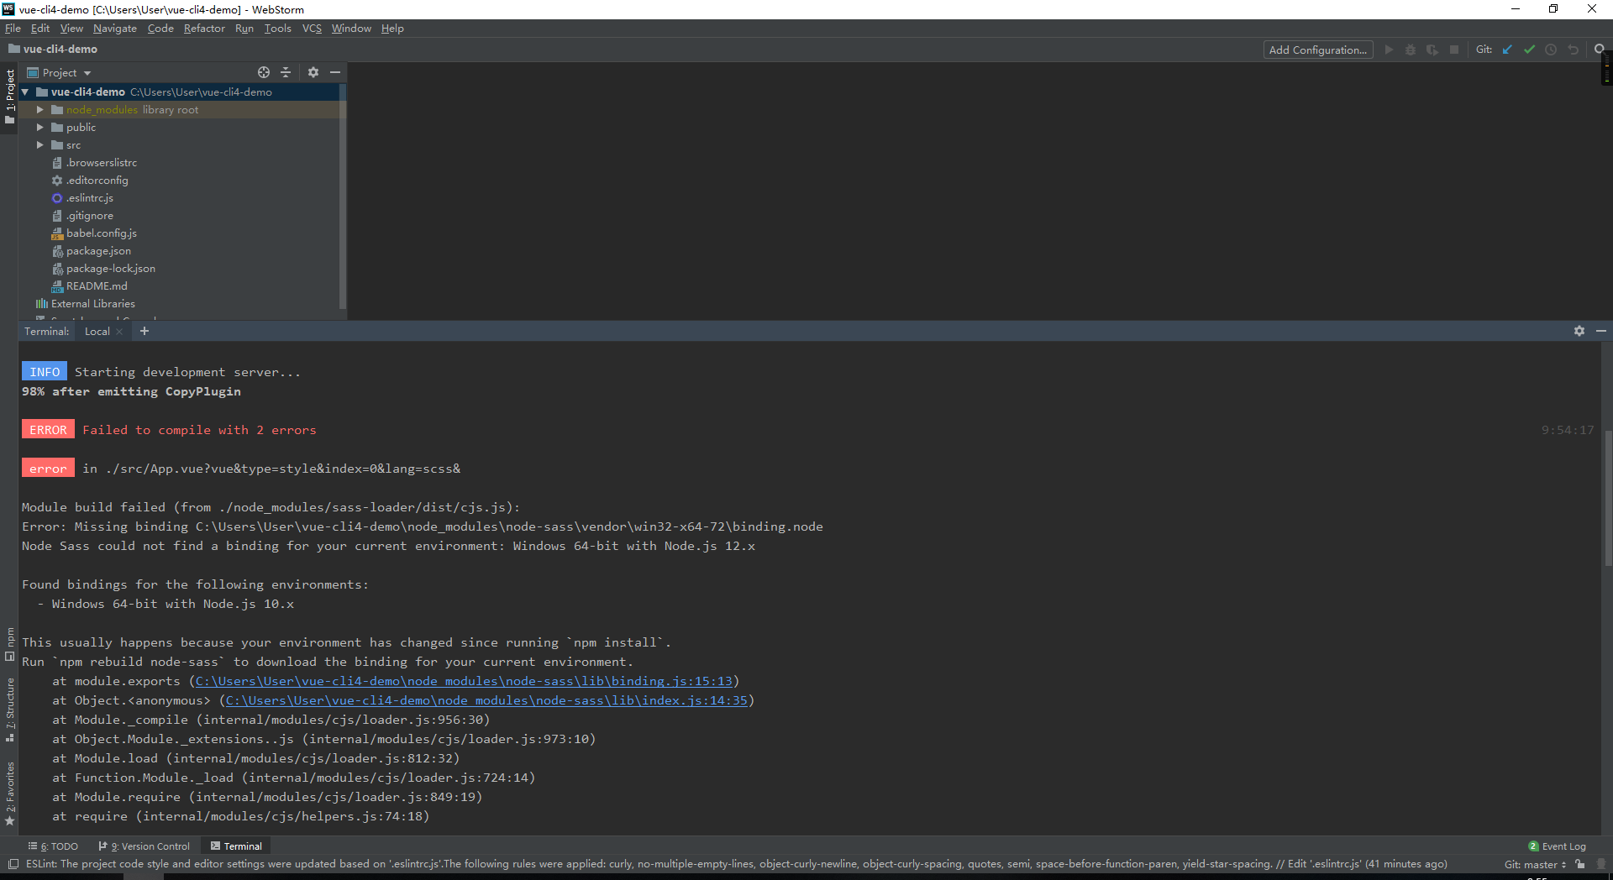This screenshot has width=1613, height=880.
Task: Click the Search Everywhere magnifier icon
Action: tap(1600, 50)
